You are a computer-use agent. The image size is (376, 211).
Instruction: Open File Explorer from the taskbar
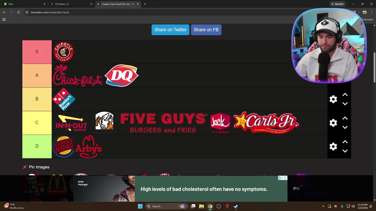tap(202, 206)
